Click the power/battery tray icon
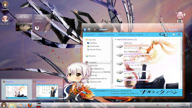This screenshot has width=192, height=108. click(172, 105)
